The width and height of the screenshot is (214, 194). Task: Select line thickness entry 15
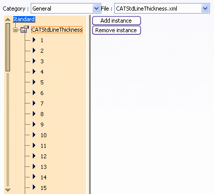[44, 188]
